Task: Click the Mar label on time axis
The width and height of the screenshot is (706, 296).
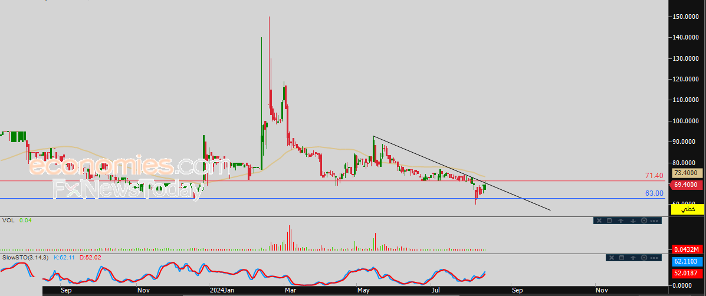Action: coord(290,291)
